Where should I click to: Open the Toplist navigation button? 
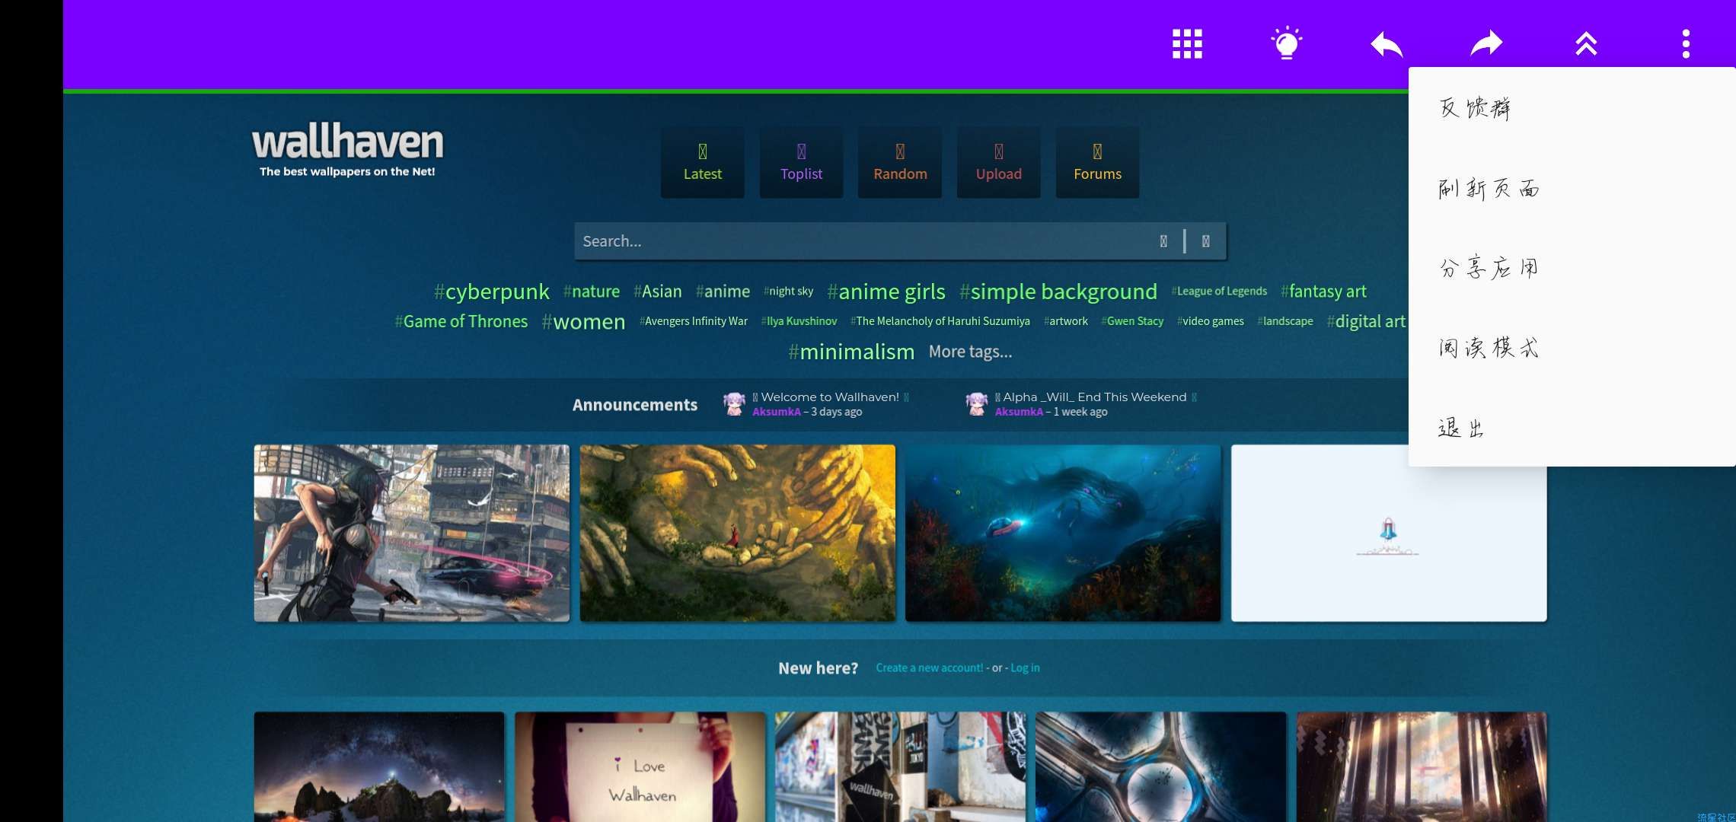tap(801, 162)
